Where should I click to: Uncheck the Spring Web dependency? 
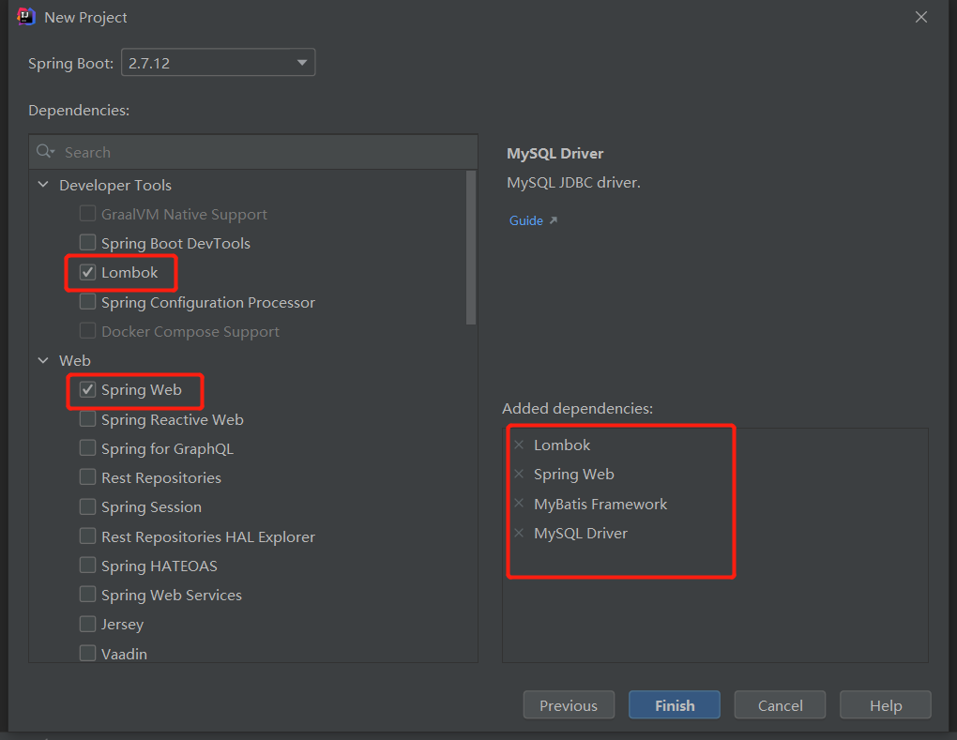tap(87, 390)
